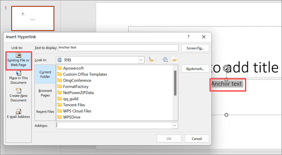This screenshot has width=282, height=155.
Task: Select the Custom Office Templates folder
Action: [x=82, y=74]
